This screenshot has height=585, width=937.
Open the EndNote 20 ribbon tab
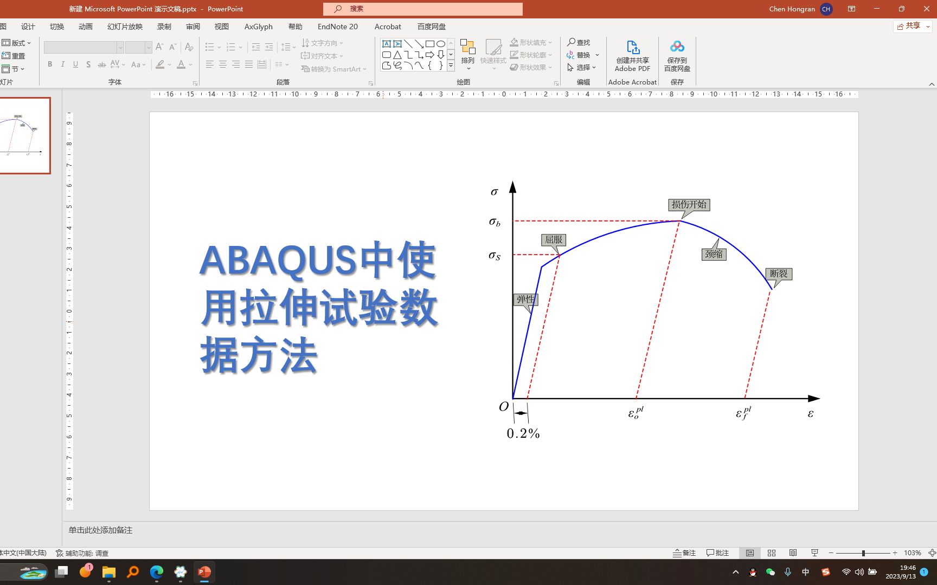click(337, 26)
